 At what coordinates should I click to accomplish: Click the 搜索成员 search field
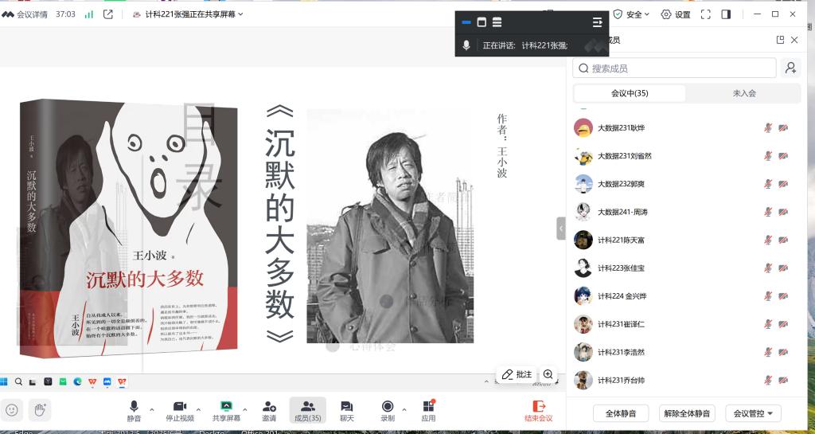click(674, 68)
